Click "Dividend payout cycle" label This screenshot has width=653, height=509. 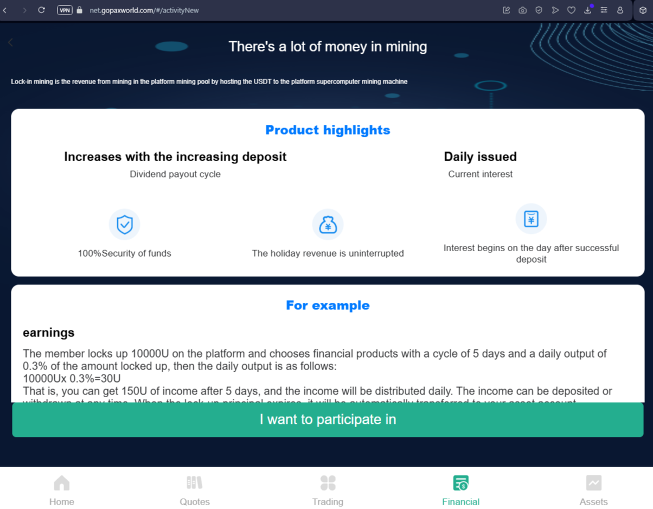tap(175, 174)
